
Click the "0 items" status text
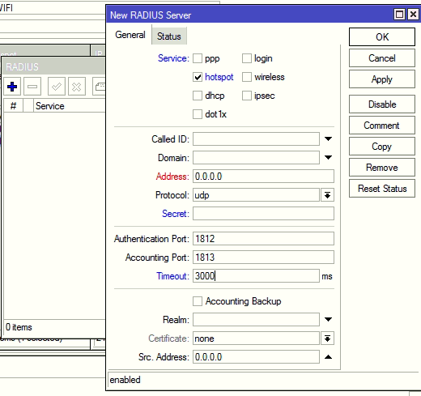click(x=19, y=327)
